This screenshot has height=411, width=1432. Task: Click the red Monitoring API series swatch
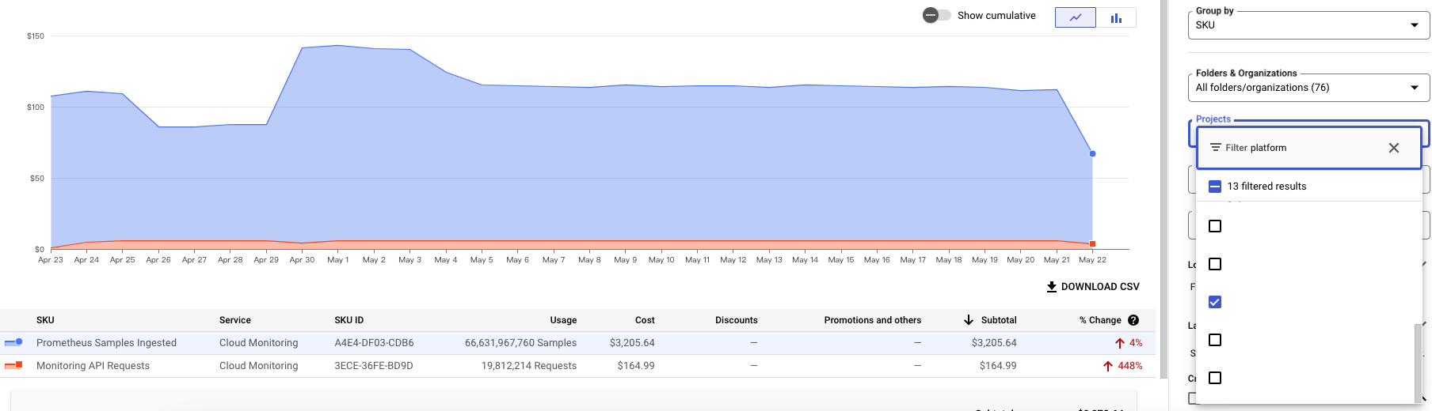pos(13,365)
